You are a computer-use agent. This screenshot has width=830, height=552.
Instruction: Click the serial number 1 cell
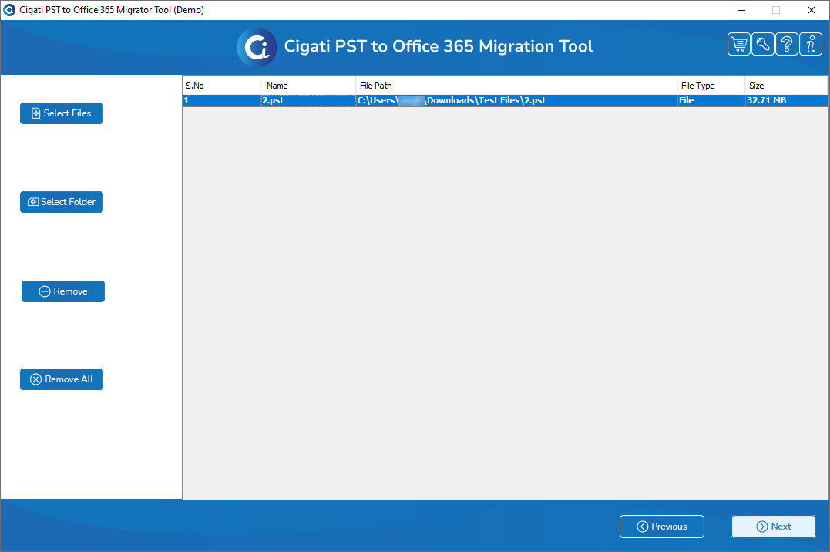pyautogui.click(x=221, y=101)
